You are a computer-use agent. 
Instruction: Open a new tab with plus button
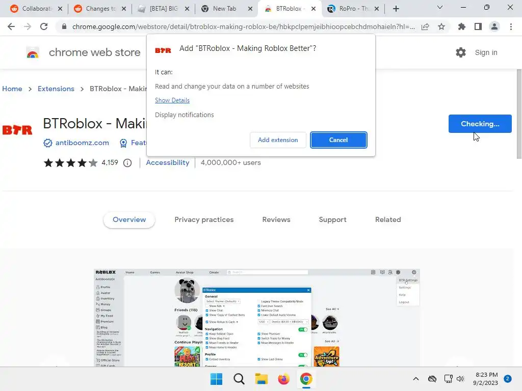click(x=396, y=9)
